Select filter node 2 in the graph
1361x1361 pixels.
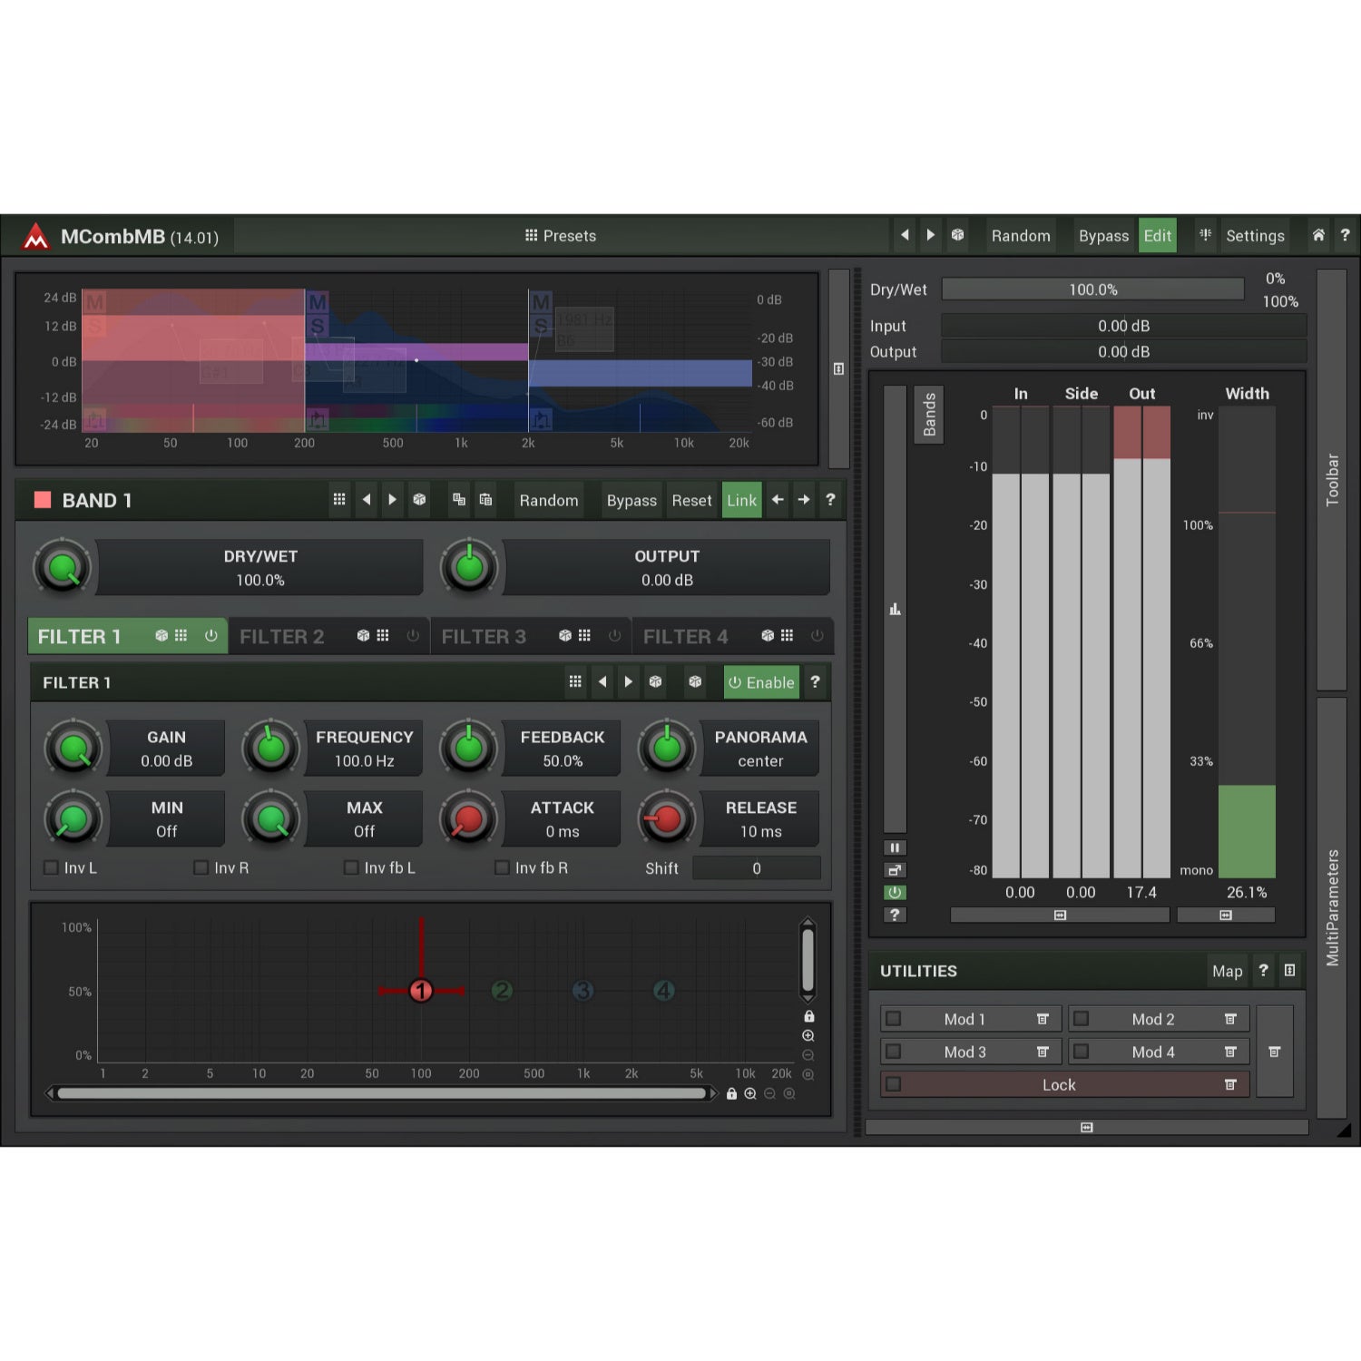(502, 991)
